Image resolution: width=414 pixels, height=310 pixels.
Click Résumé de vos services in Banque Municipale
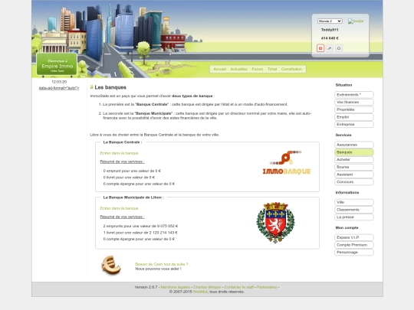click(x=122, y=217)
